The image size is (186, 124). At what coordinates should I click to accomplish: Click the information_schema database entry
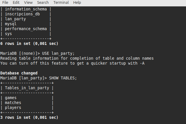(26, 9)
